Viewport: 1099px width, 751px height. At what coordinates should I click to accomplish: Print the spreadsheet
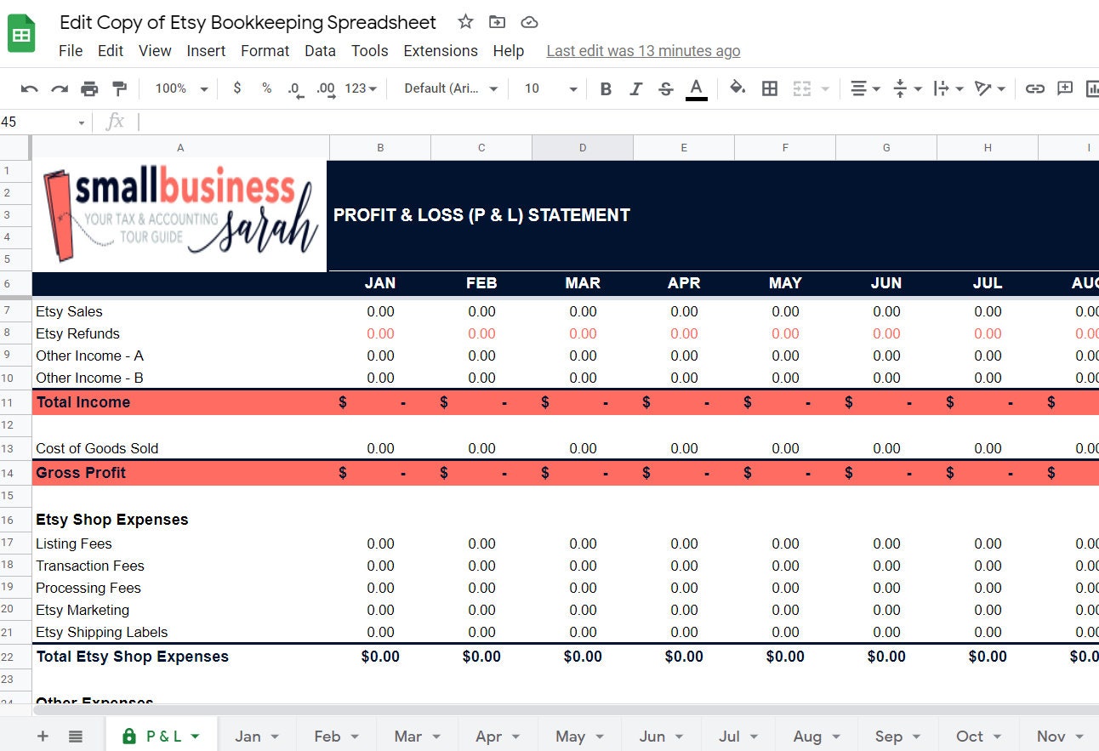pos(89,88)
